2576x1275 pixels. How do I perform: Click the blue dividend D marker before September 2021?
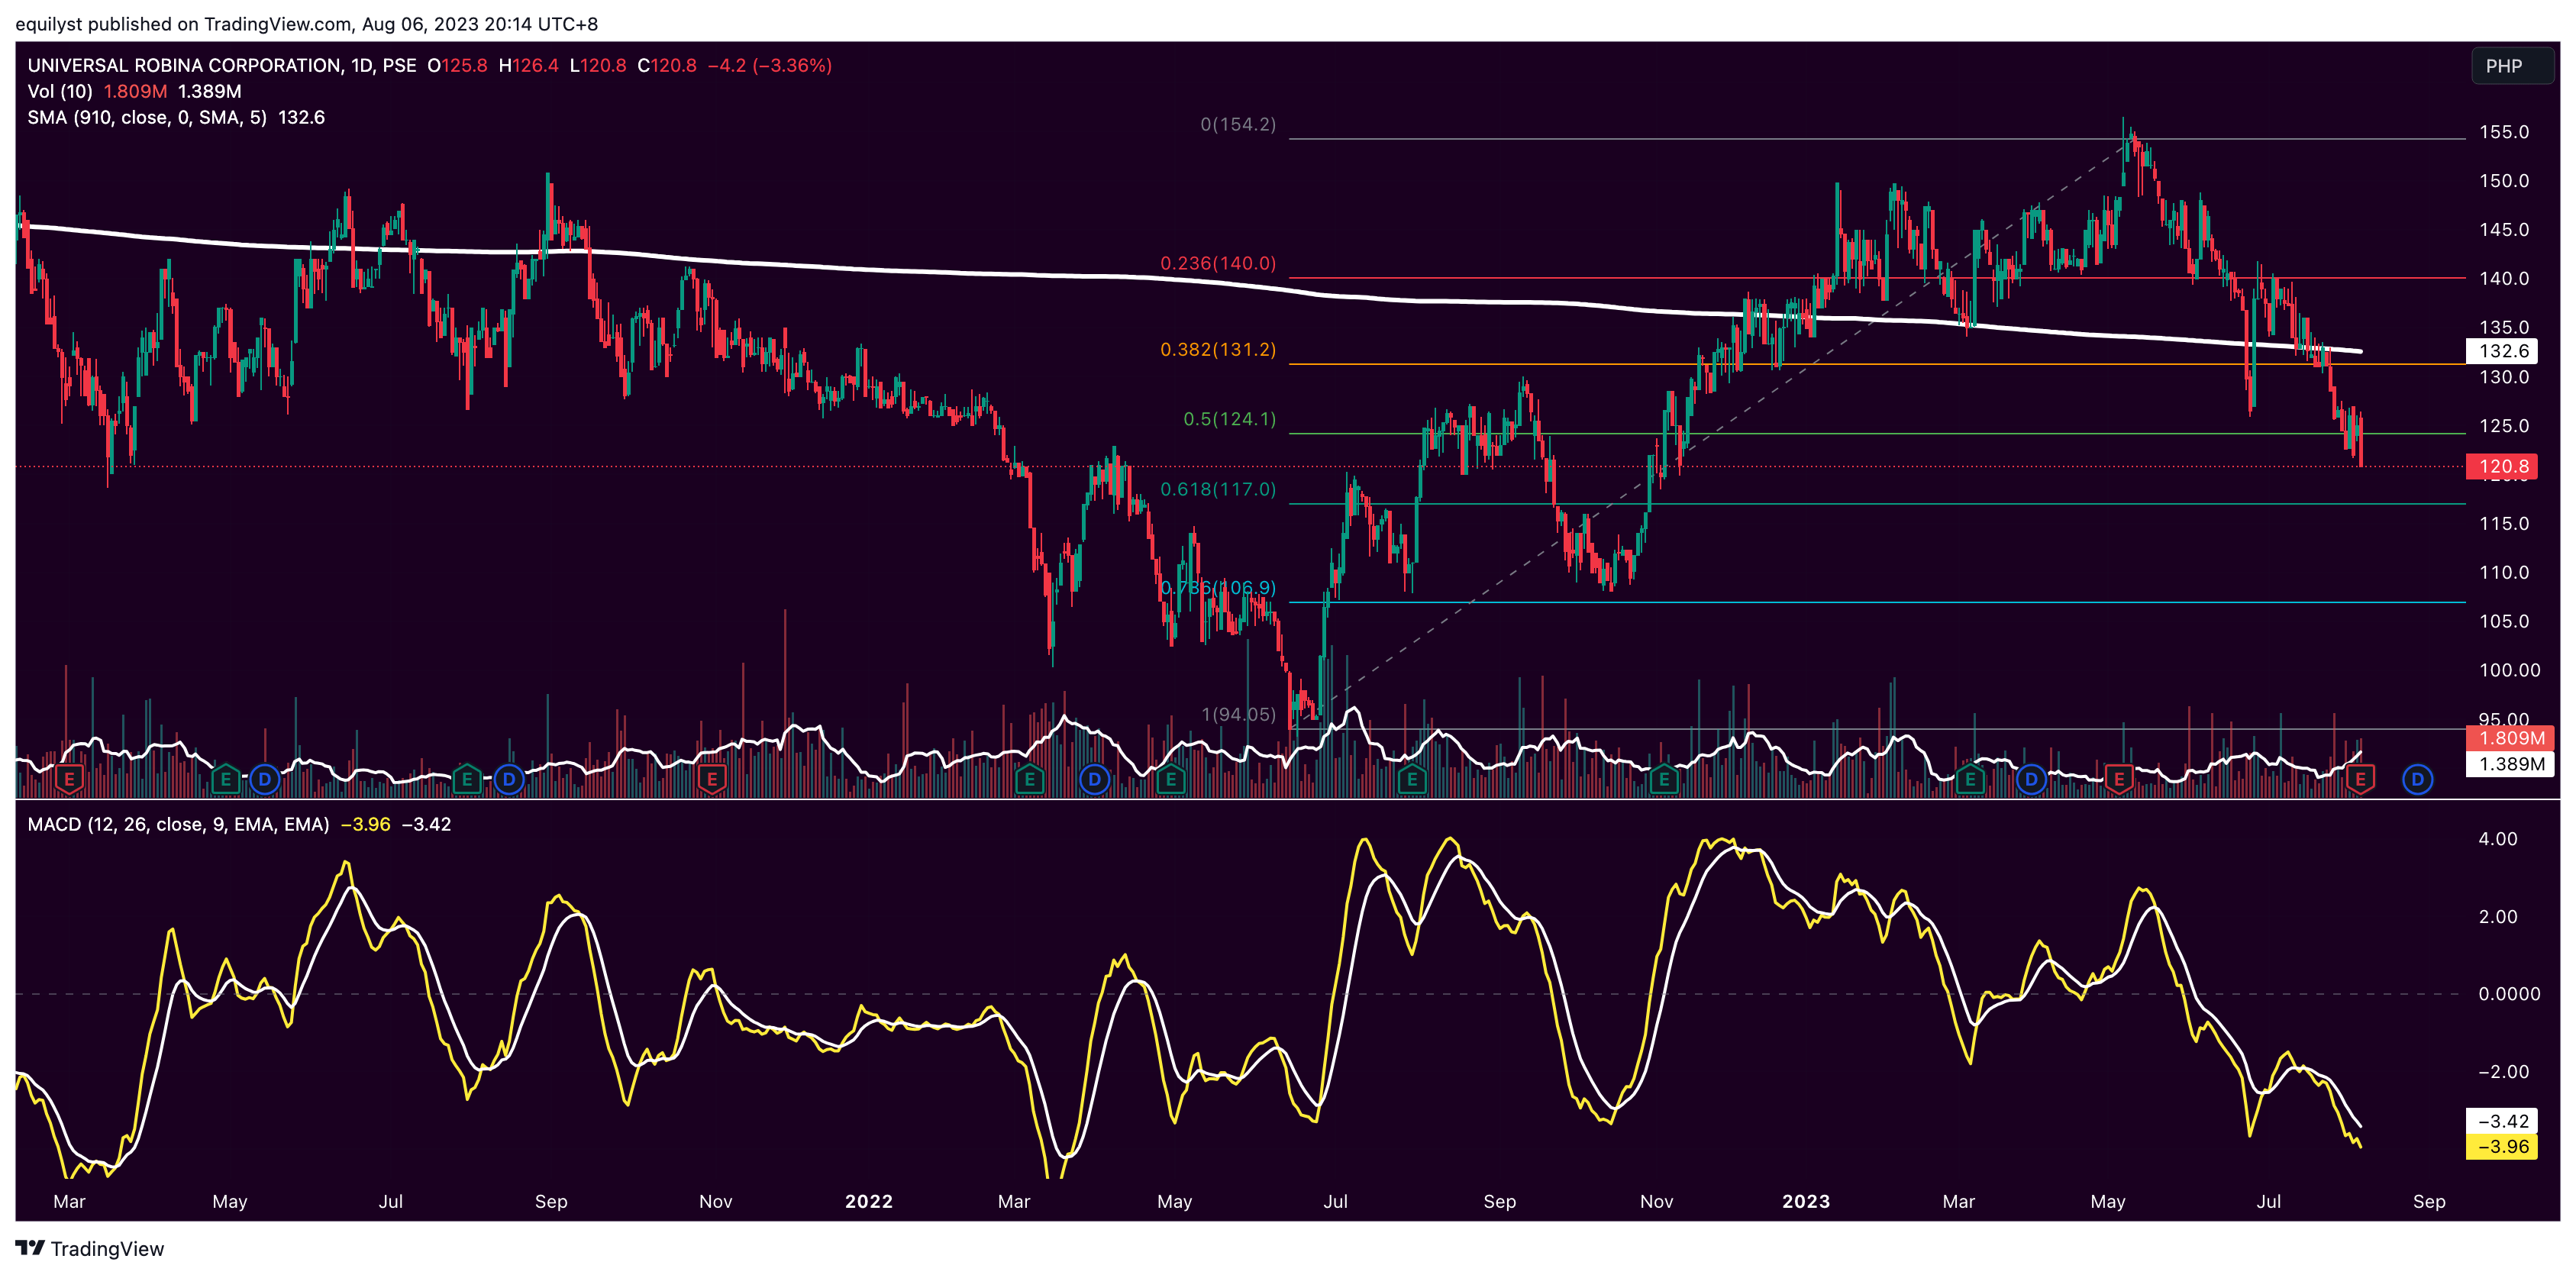pyautogui.click(x=509, y=779)
